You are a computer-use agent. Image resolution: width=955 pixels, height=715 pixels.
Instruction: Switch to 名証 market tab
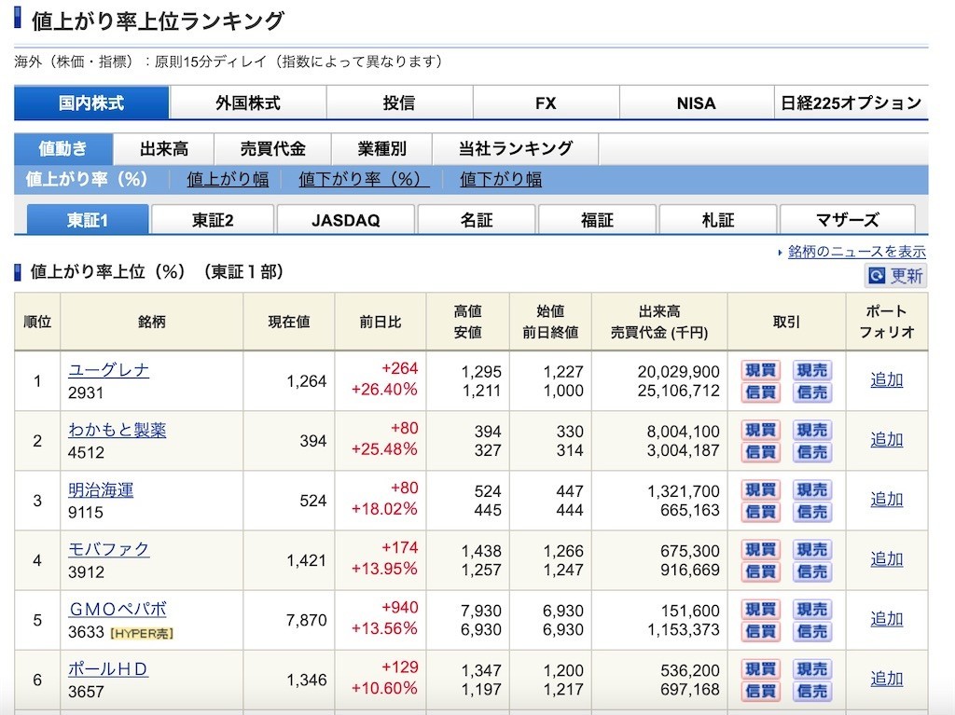click(477, 220)
